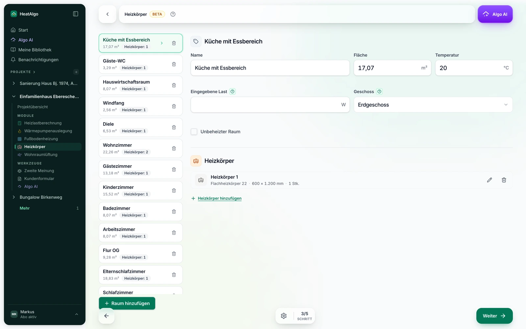Expand the Bungalow Birkenweg project
526x329 pixels.
coord(14,197)
